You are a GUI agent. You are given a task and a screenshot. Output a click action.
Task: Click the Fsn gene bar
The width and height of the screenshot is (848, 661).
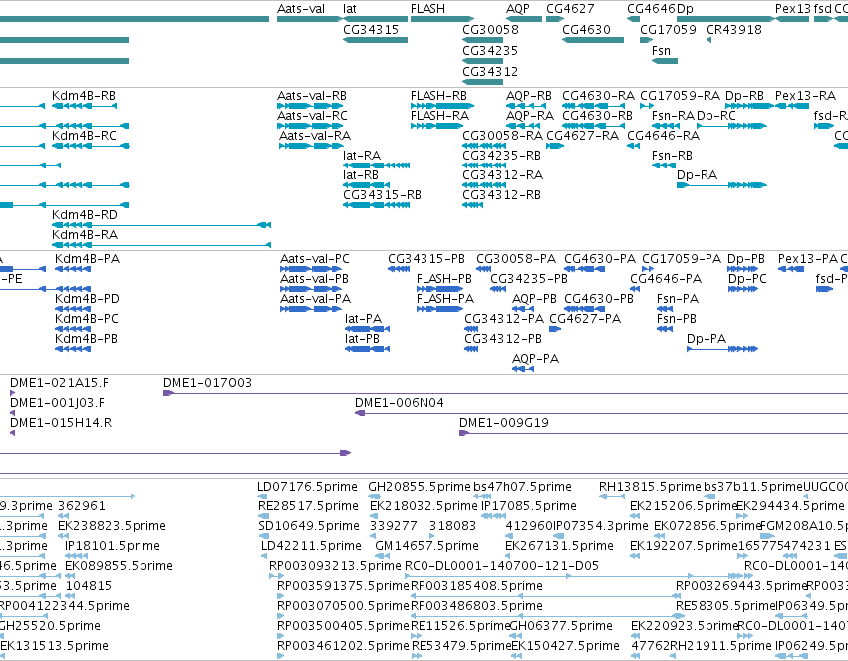pos(665,61)
